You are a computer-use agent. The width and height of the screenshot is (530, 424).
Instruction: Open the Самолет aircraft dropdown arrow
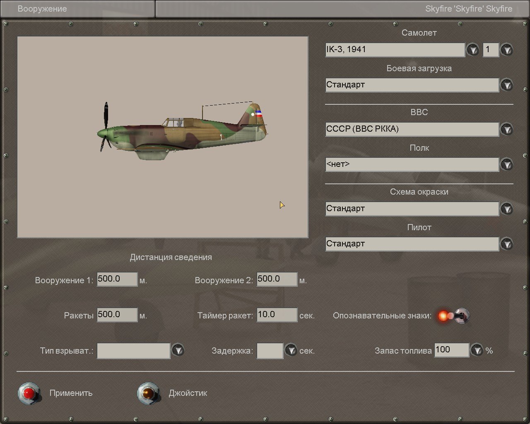pos(472,50)
